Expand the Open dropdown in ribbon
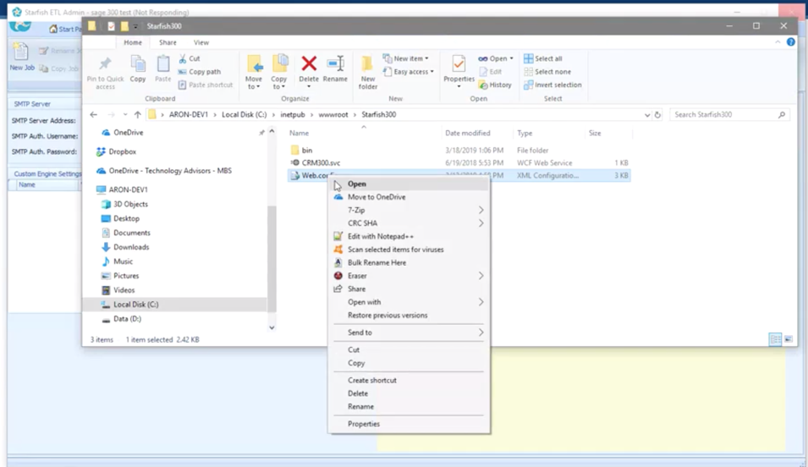This screenshot has width=808, height=467. (x=511, y=58)
